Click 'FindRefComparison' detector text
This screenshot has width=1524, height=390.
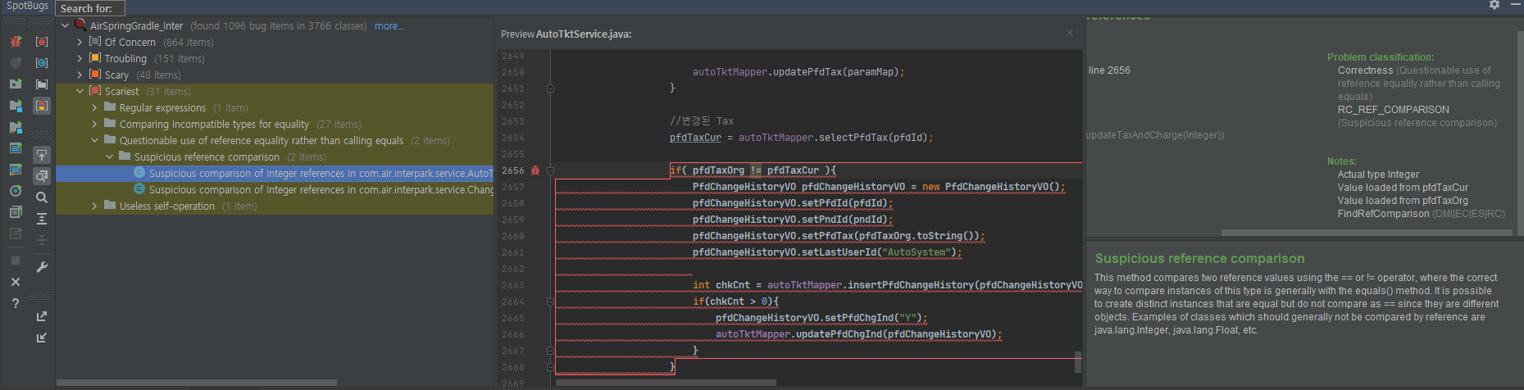1384,214
